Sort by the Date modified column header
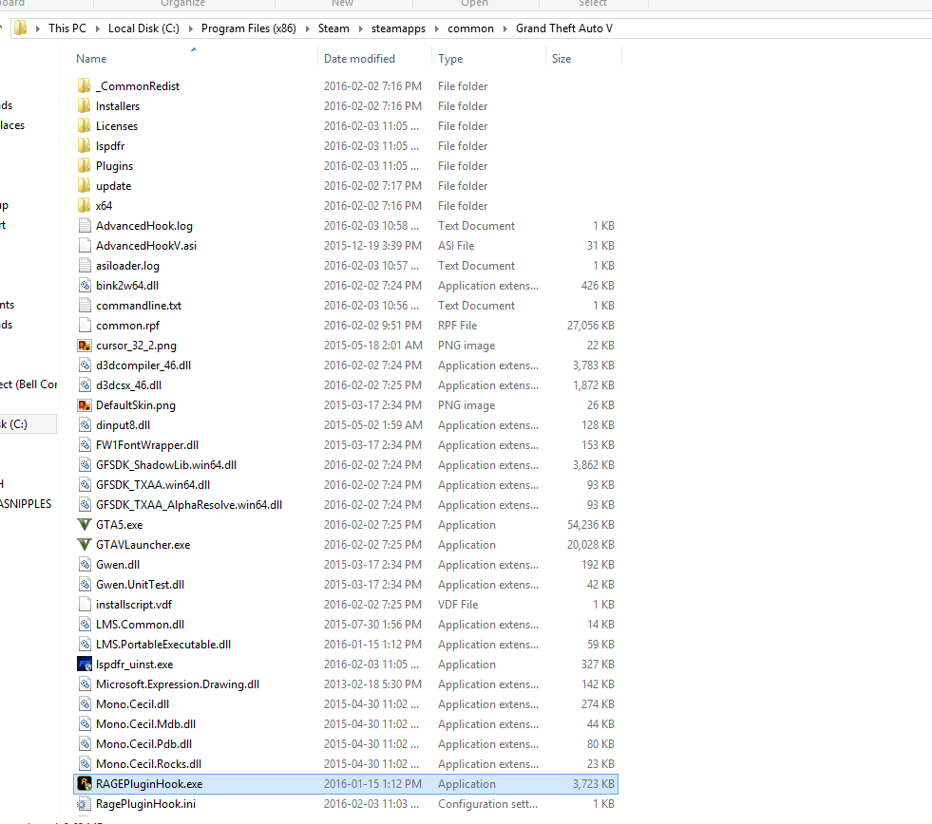This screenshot has width=932, height=824. (x=359, y=58)
